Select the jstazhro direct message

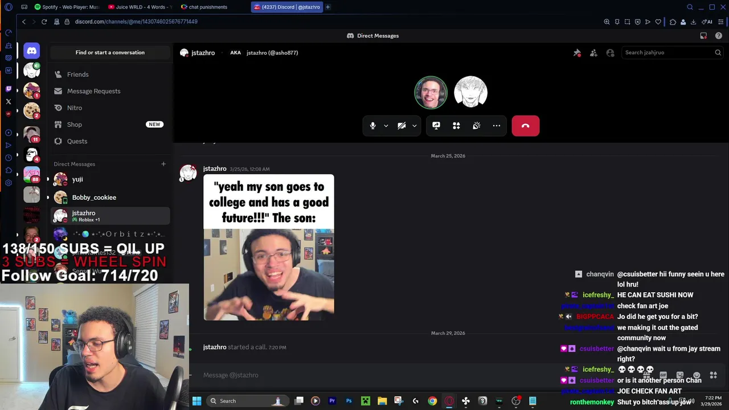click(x=110, y=216)
